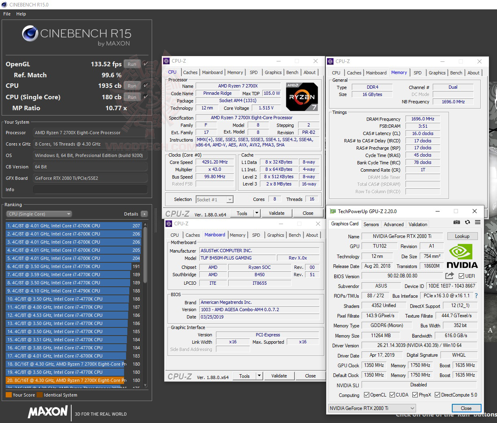
Task: Click the MAXON logo at the bottom
Action: (x=48, y=412)
